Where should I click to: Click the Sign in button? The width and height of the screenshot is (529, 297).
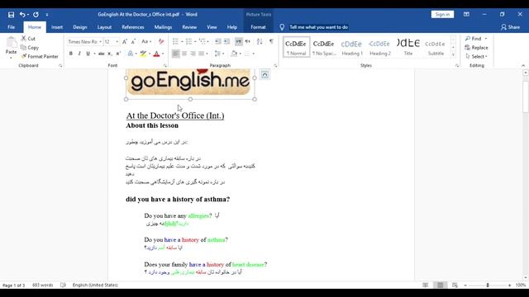pyautogui.click(x=442, y=15)
